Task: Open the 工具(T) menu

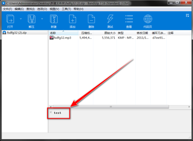Action: click(x=66, y=9)
